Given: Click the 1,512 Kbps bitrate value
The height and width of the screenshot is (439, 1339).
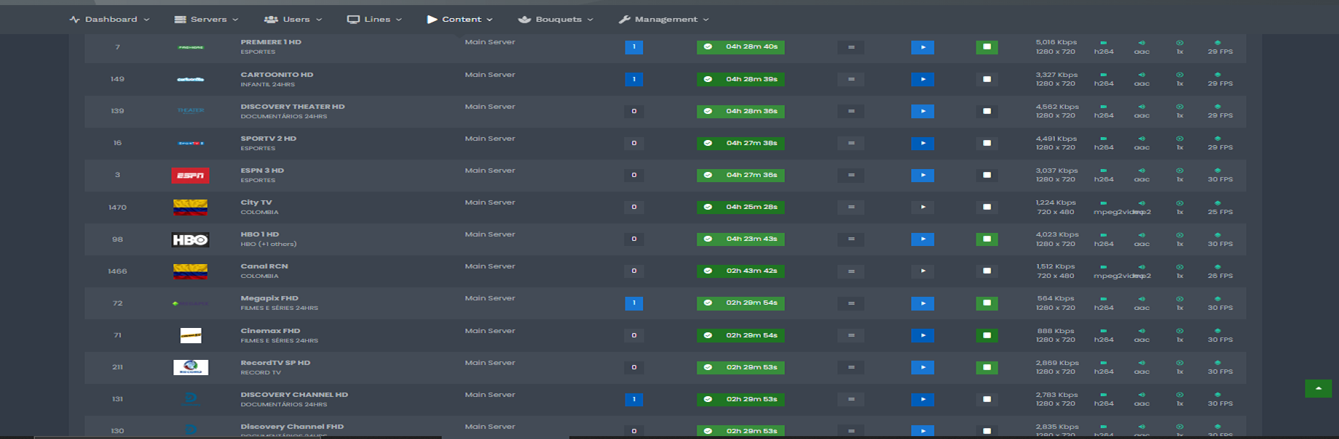Looking at the screenshot, I should pos(1056,266).
